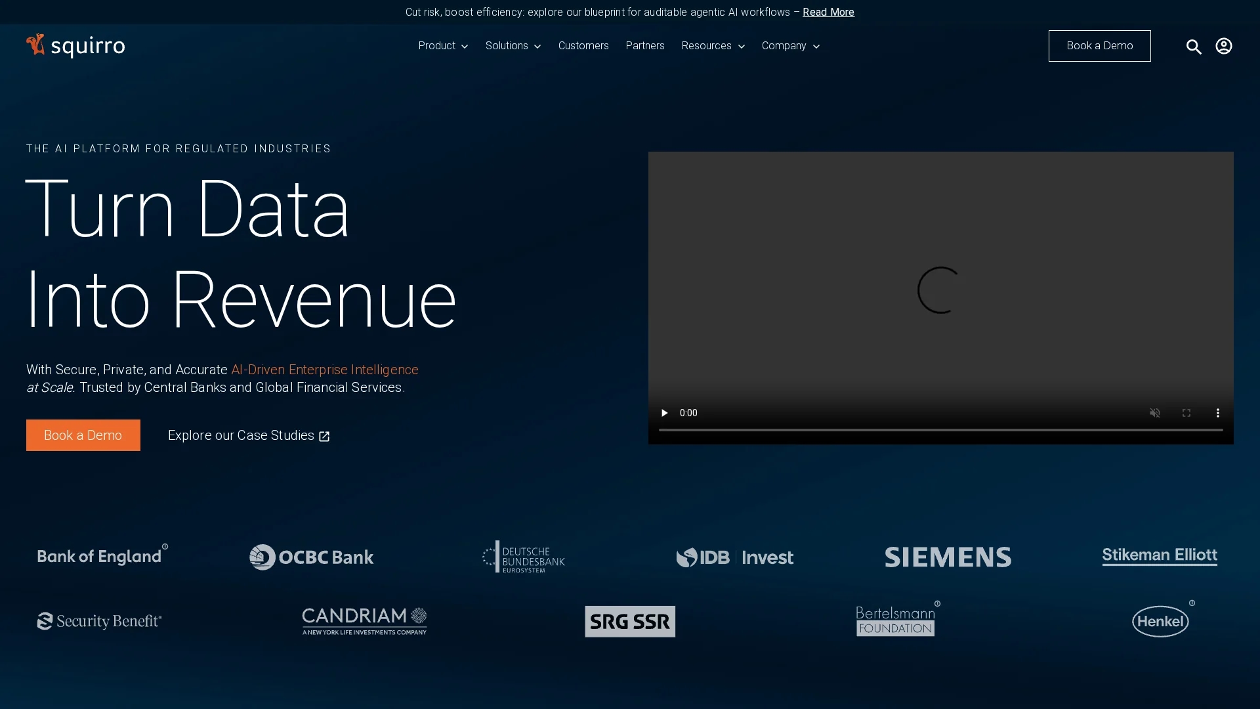The height and width of the screenshot is (709, 1260).
Task: Click the AI-Driven Enterprise Intelligence link
Action: tap(324, 370)
